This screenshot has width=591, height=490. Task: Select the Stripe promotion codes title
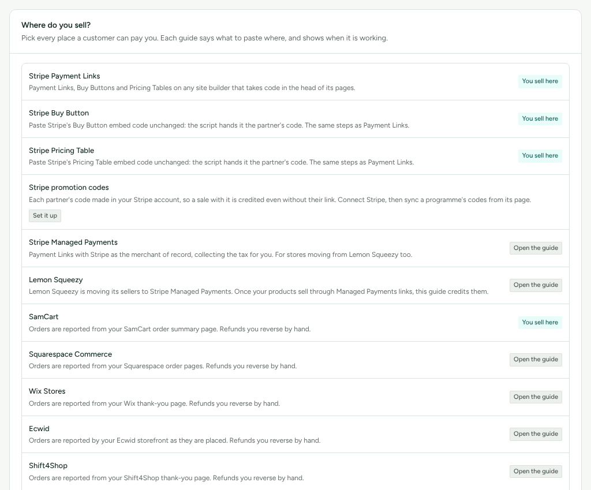pos(69,188)
